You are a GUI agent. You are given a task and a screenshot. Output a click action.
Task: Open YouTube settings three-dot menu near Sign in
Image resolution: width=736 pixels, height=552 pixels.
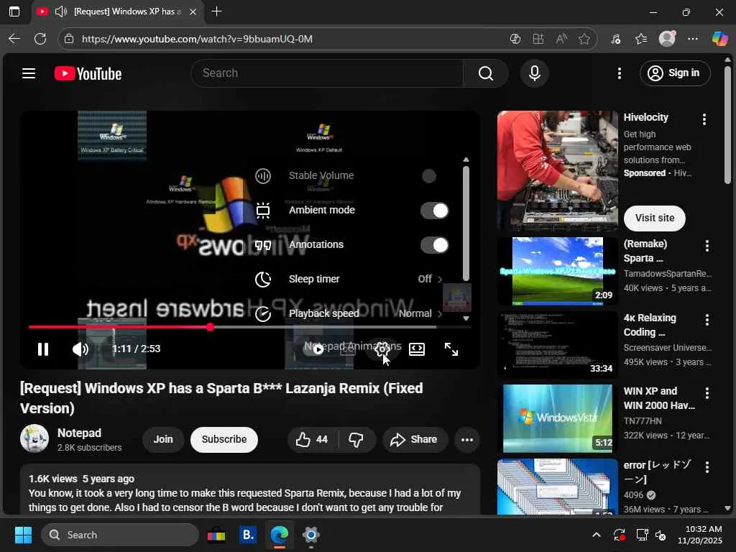pyautogui.click(x=619, y=73)
